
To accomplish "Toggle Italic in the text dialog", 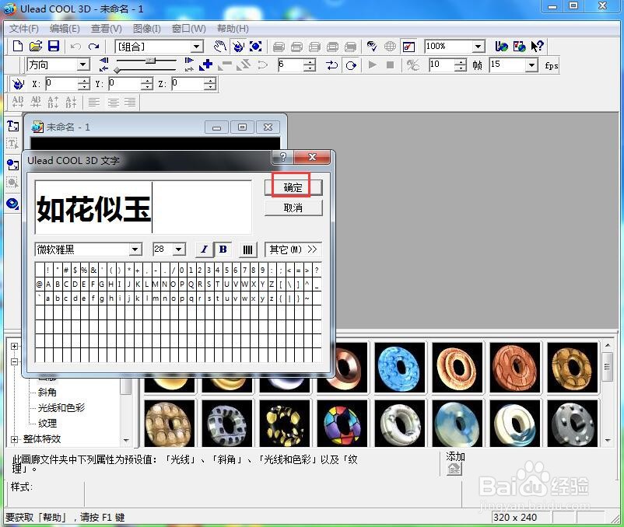I will [x=205, y=250].
